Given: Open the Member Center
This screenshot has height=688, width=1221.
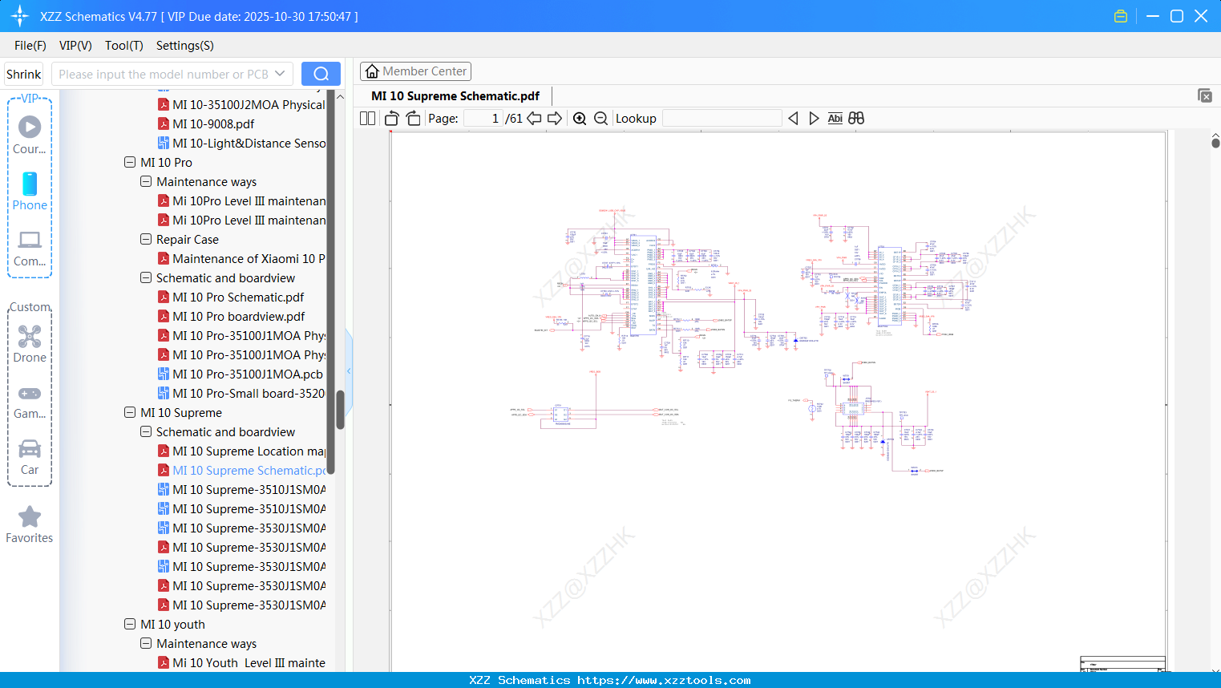Looking at the screenshot, I should pyautogui.click(x=415, y=71).
